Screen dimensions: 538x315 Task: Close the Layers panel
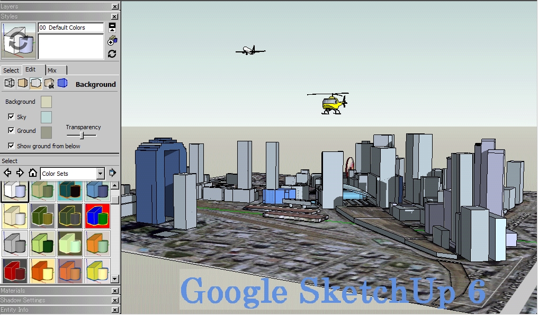pos(115,6)
